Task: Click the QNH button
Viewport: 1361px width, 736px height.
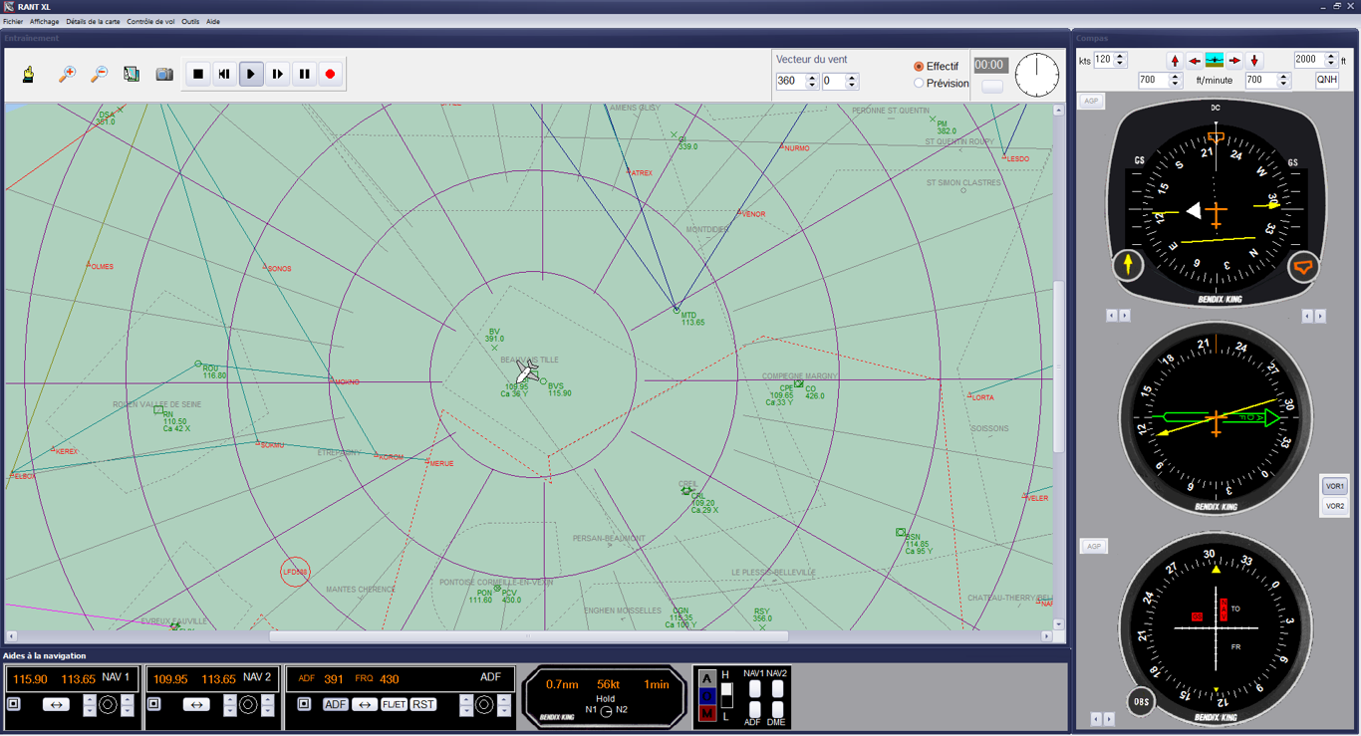Action: (x=1327, y=81)
